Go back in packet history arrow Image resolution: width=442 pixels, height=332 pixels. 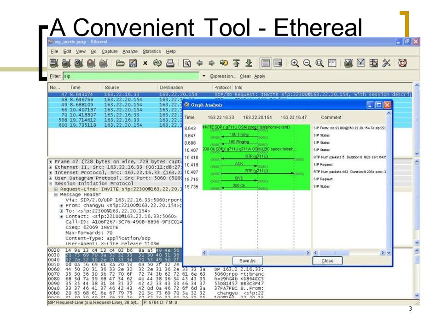click(x=199, y=63)
